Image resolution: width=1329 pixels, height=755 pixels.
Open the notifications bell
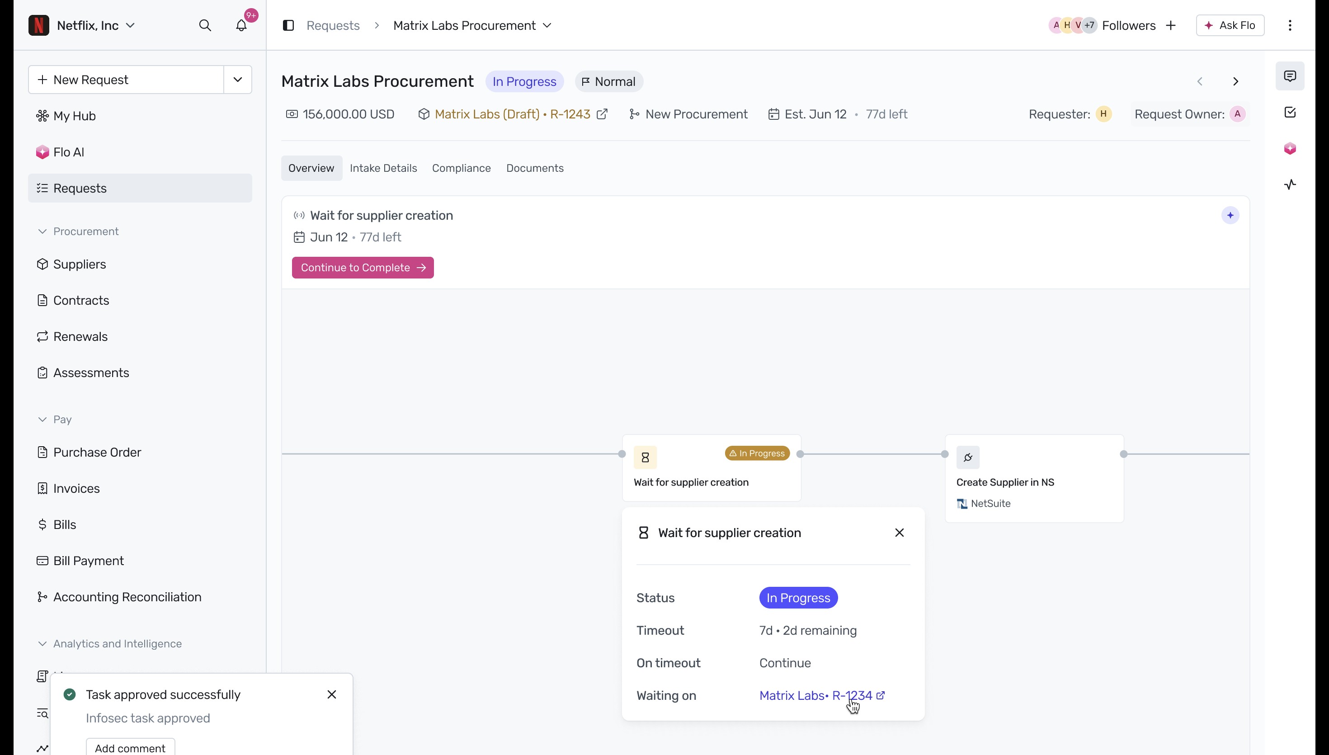click(241, 25)
